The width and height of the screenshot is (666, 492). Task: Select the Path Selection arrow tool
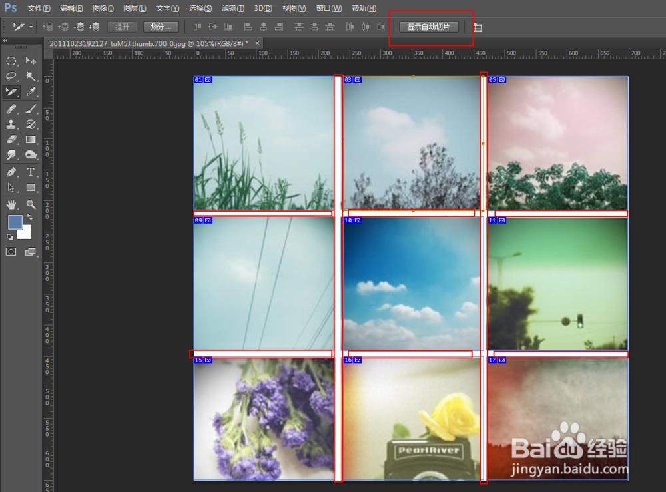click(11, 187)
